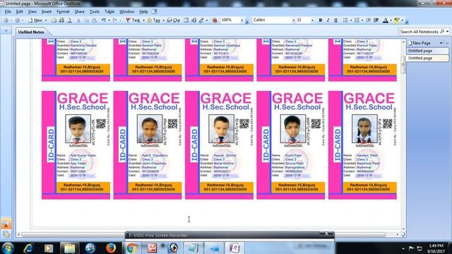The height and width of the screenshot is (254, 452).
Task: Click the Undo arrow icon
Action: [x=104, y=20]
